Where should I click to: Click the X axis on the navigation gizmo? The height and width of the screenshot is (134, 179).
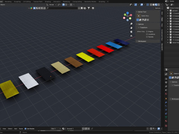click(131, 15)
